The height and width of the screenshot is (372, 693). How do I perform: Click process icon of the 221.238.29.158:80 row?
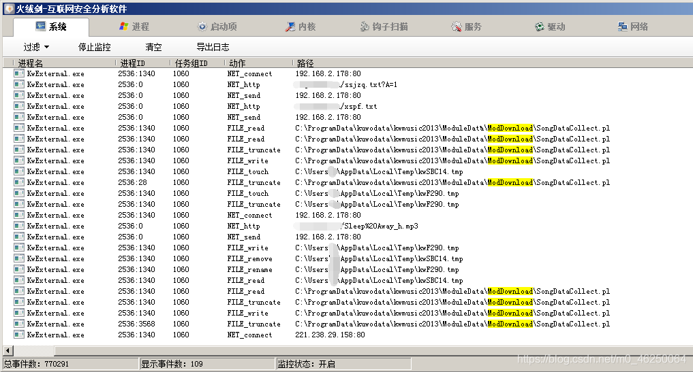point(19,335)
